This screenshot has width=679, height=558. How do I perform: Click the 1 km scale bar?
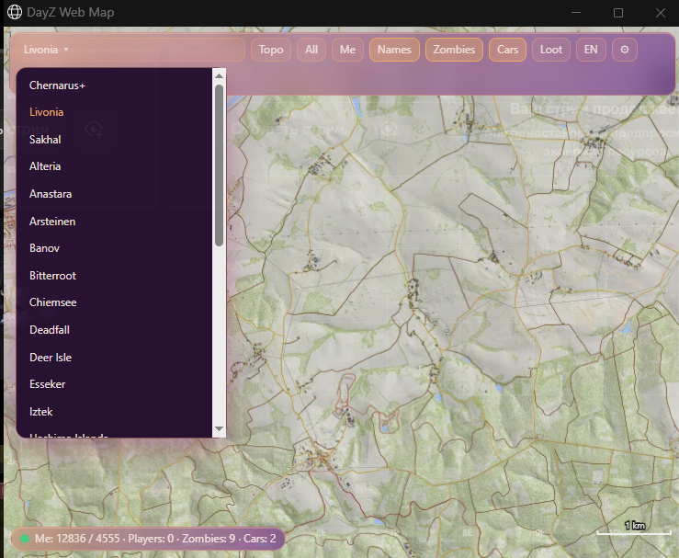tap(634, 529)
